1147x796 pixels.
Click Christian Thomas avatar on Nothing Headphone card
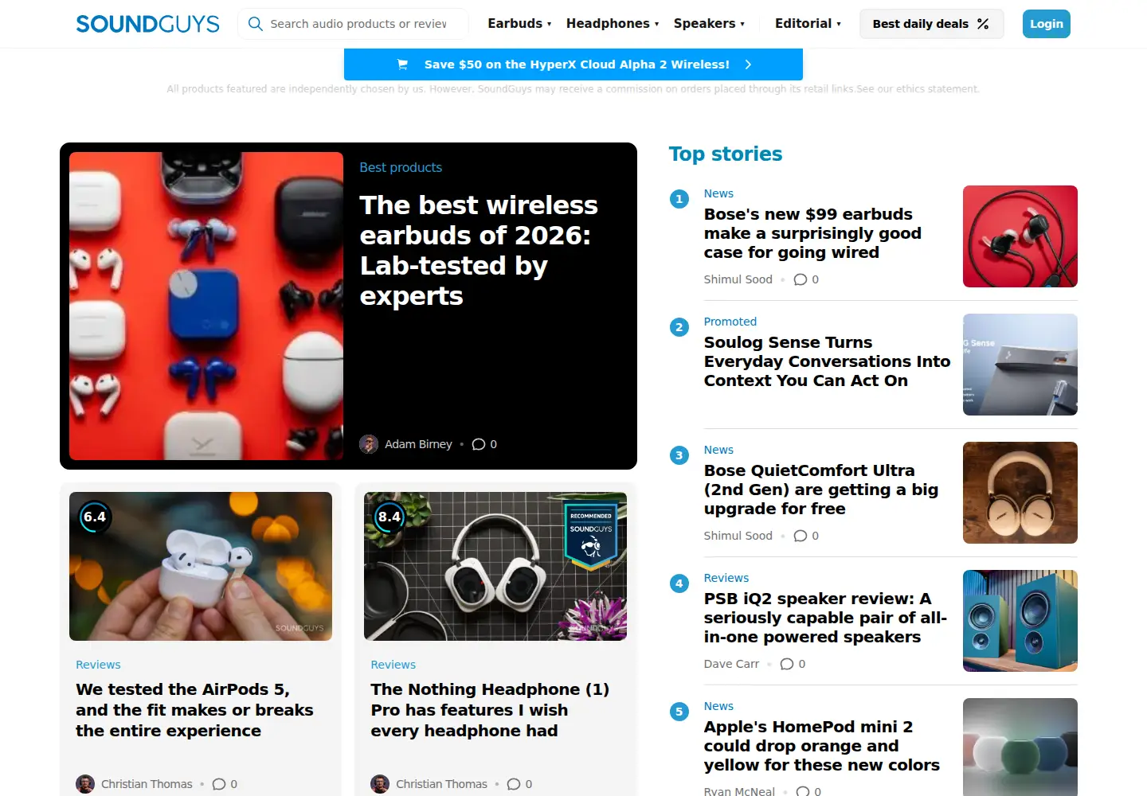click(380, 784)
